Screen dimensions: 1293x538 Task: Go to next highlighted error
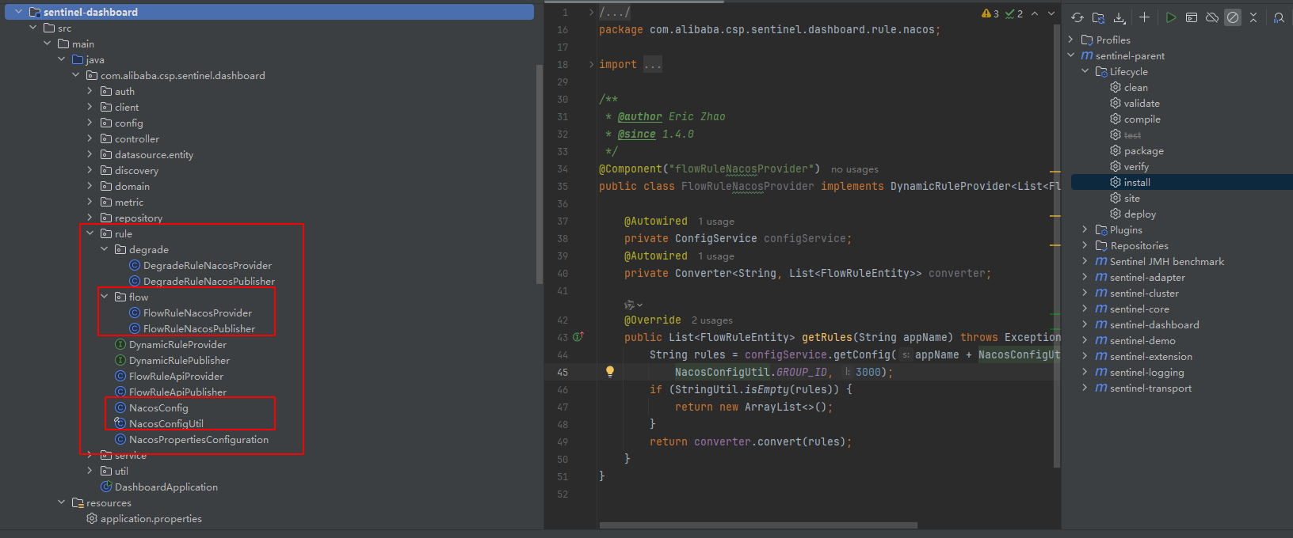pos(1051,13)
